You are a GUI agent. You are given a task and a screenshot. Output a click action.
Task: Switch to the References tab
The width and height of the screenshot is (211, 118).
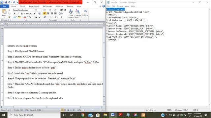tap(47, 6)
